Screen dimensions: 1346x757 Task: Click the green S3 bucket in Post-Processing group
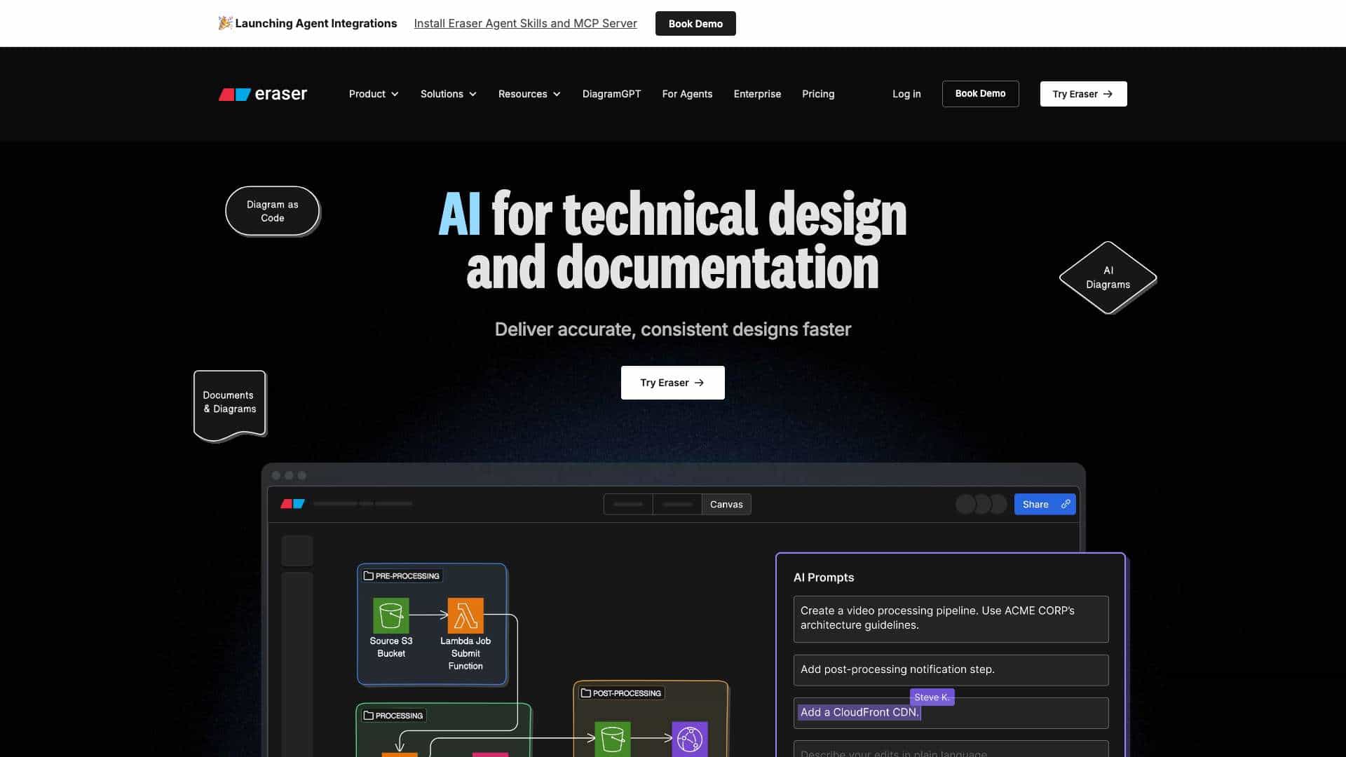point(612,739)
